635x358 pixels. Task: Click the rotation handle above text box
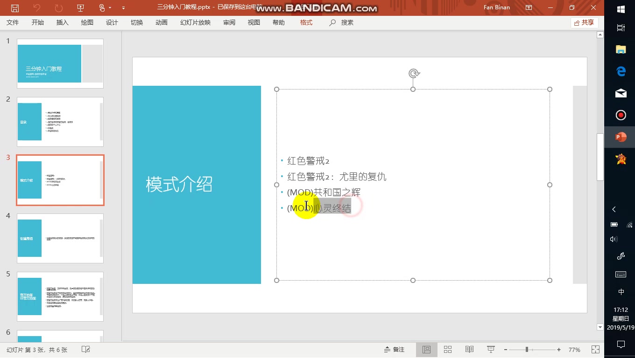coord(414,73)
